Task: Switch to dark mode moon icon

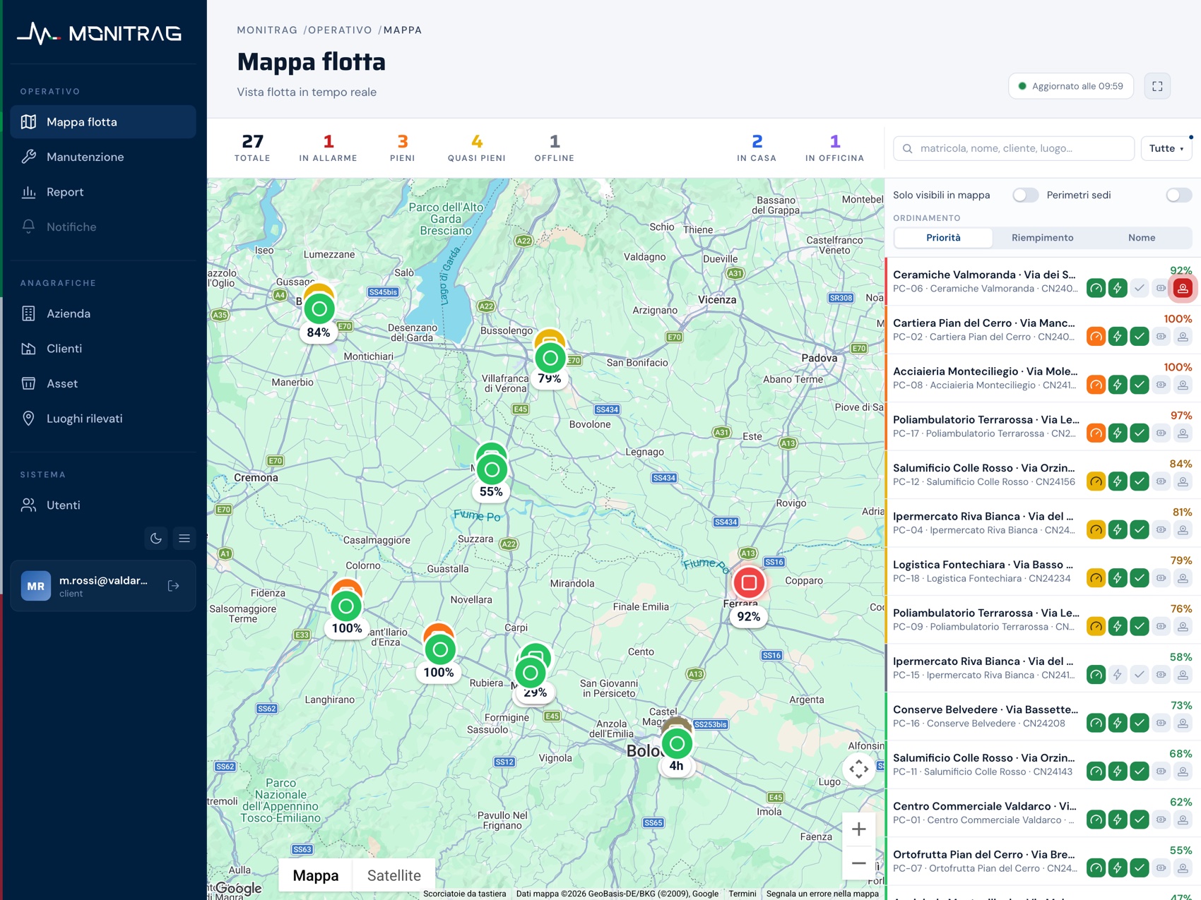Action: [x=156, y=539]
